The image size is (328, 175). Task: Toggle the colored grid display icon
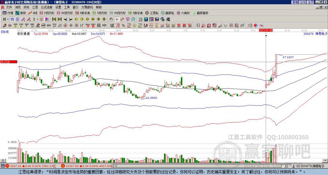[250, 25]
